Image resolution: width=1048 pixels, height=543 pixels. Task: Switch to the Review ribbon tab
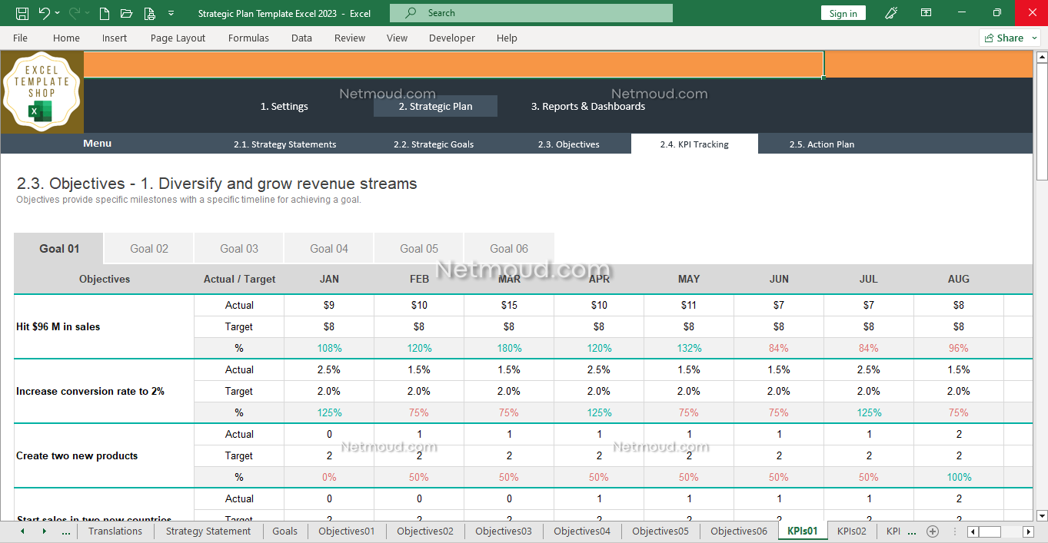tap(350, 38)
